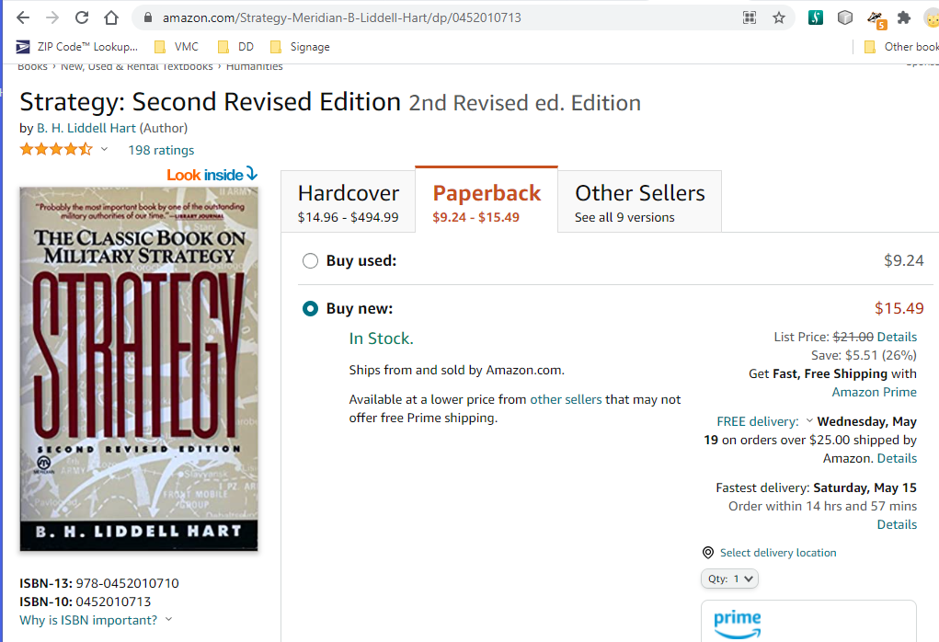This screenshot has height=642, width=939.
Task: Click the browser back arrow
Action: point(23,18)
